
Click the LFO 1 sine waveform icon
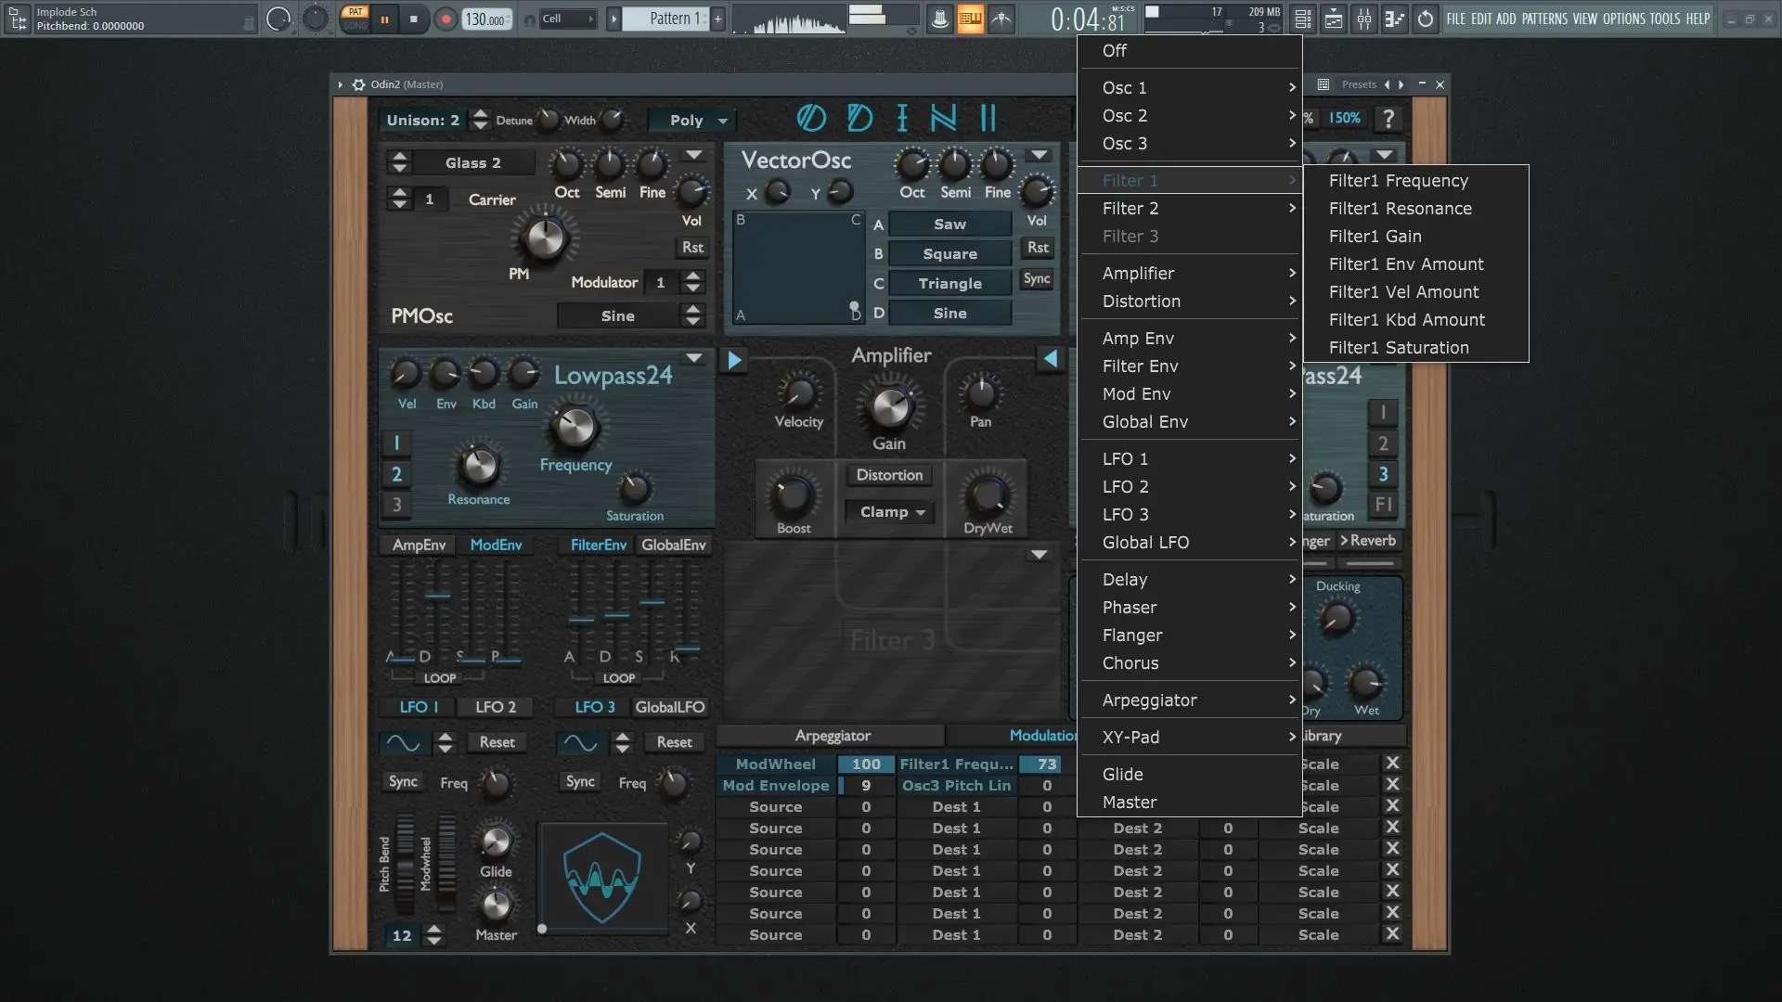coord(403,743)
